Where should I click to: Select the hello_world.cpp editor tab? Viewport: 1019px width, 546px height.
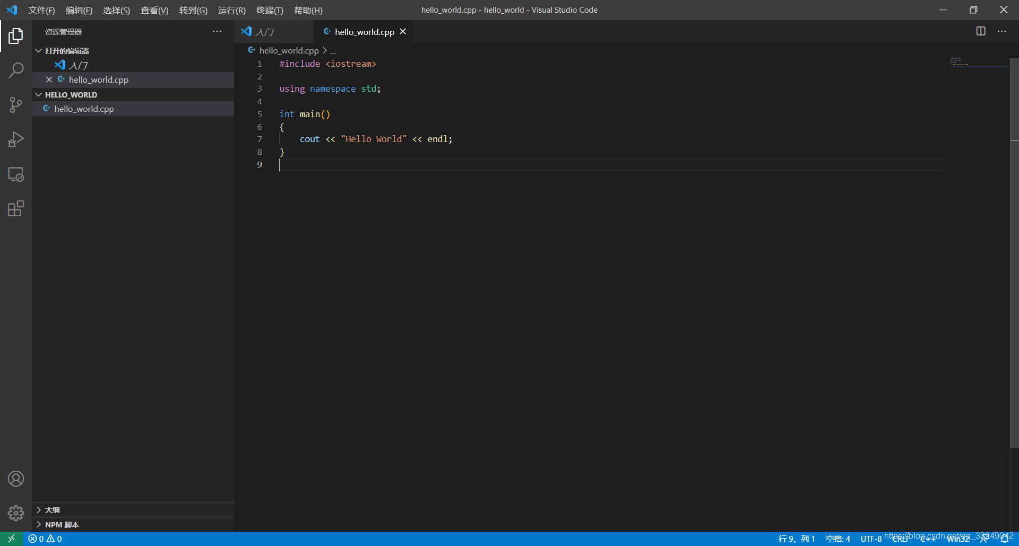point(364,32)
